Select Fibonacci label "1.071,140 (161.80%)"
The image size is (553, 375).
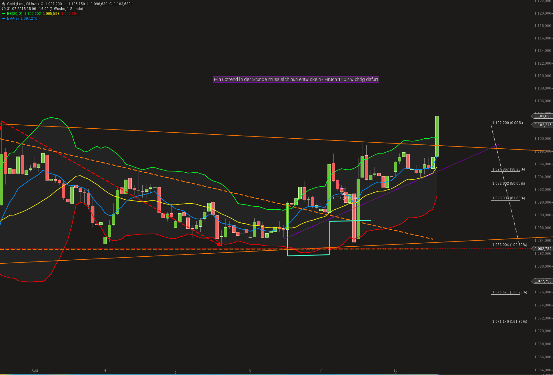(510, 322)
